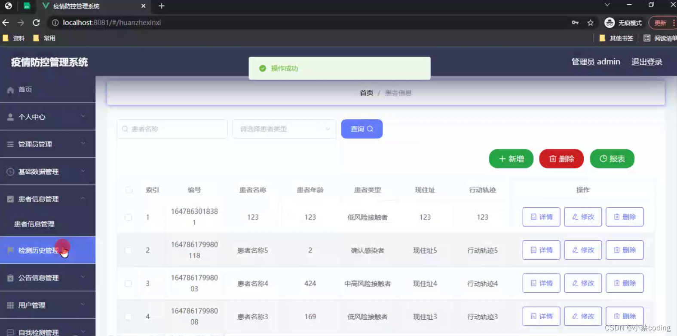Open the 资料 bookmark folder
677x336 pixels.
tap(14, 38)
